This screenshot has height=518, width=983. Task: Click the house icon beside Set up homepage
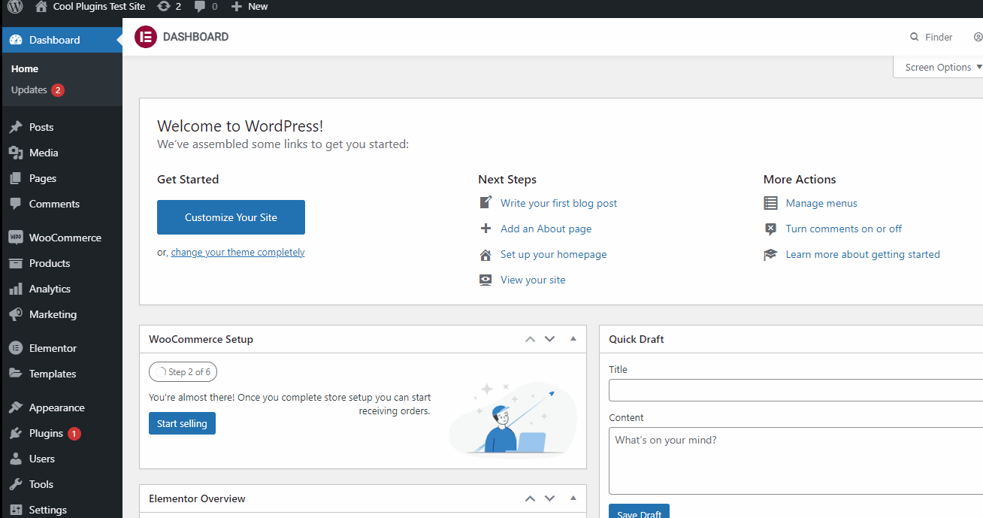coord(485,254)
